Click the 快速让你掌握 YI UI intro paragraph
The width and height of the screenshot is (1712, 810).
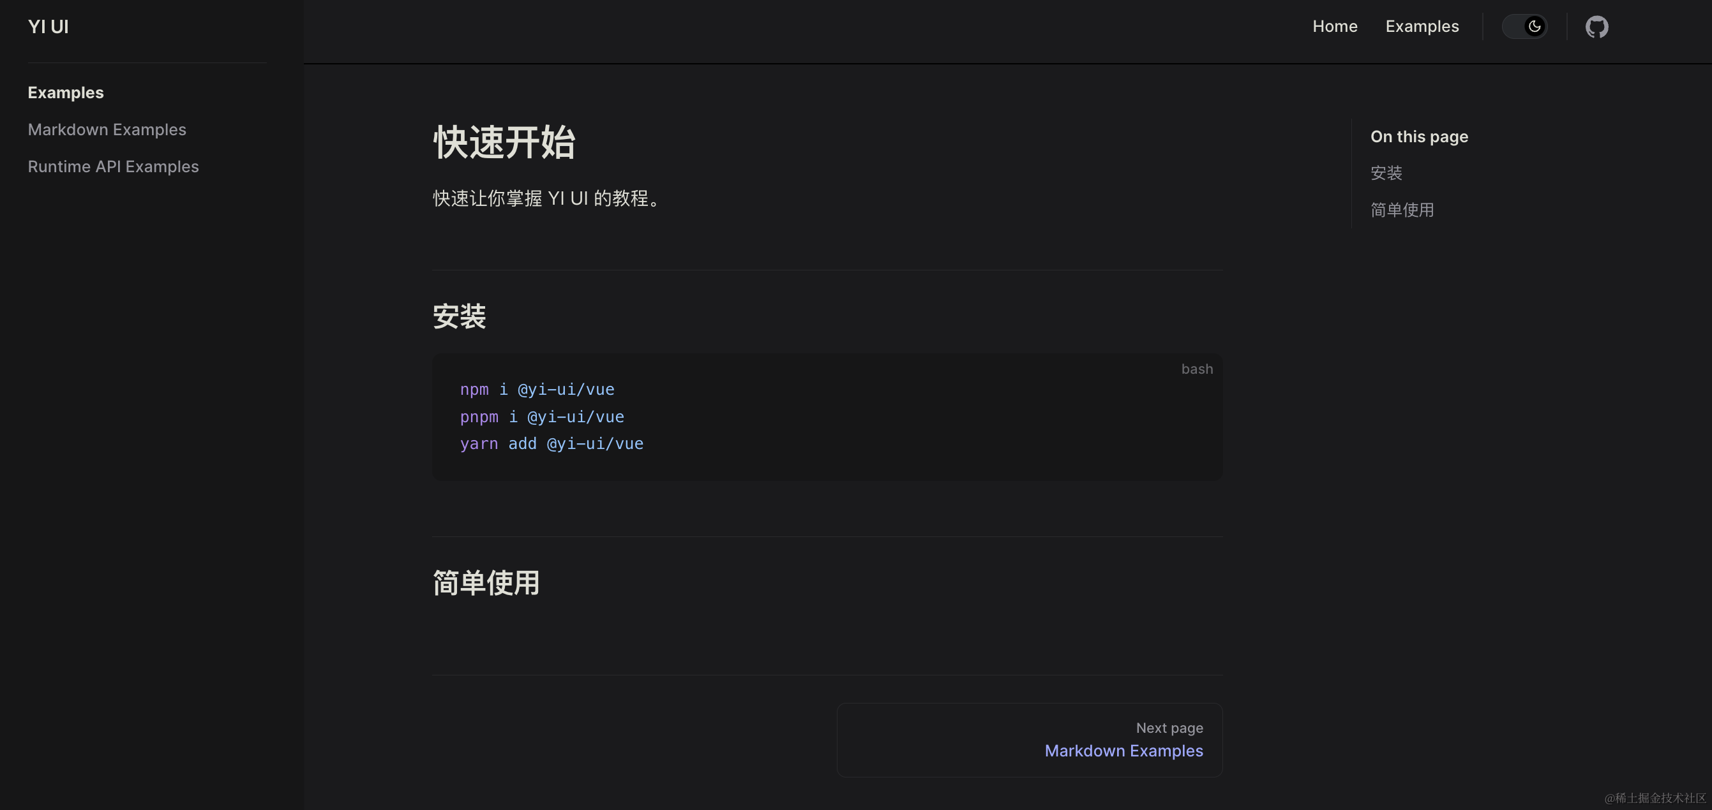point(546,198)
